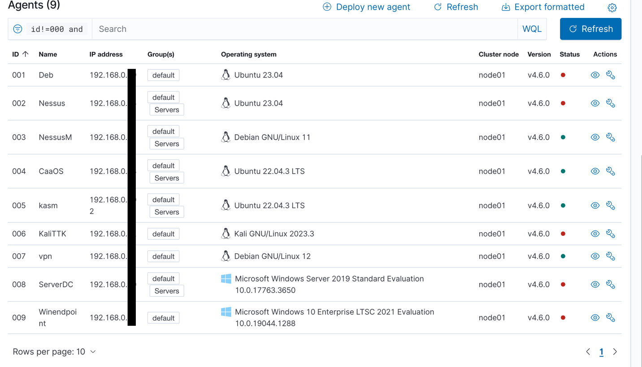The width and height of the screenshot is (642, 367).
Task: Open configuration wrench for agent ServerDC
Action: pyautogui.click(x=611, y=285)
